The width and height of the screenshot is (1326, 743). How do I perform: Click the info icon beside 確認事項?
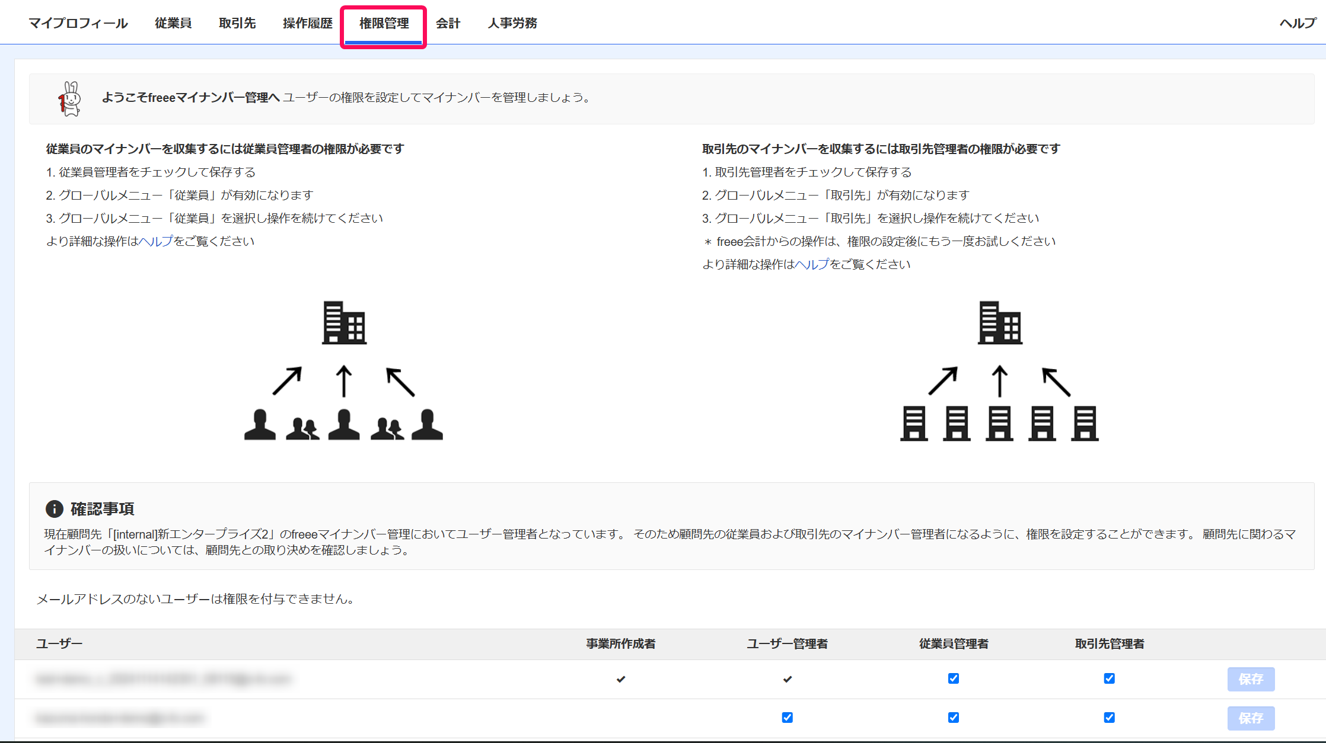pyautogui.click(x=54, y=508)
